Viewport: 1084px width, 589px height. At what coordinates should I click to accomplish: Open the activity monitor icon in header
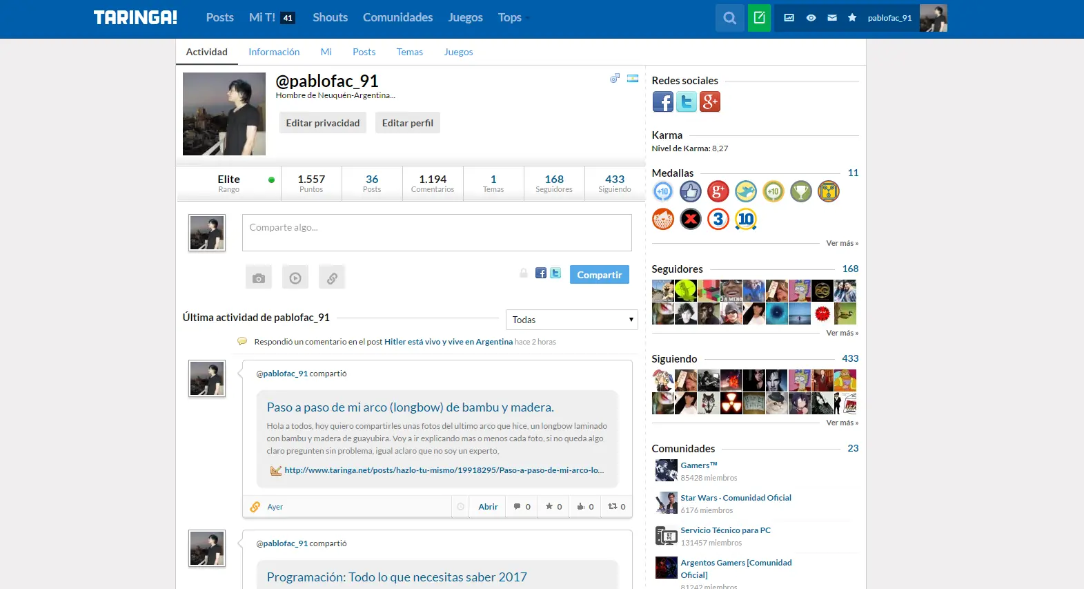(x=789, y=18)
